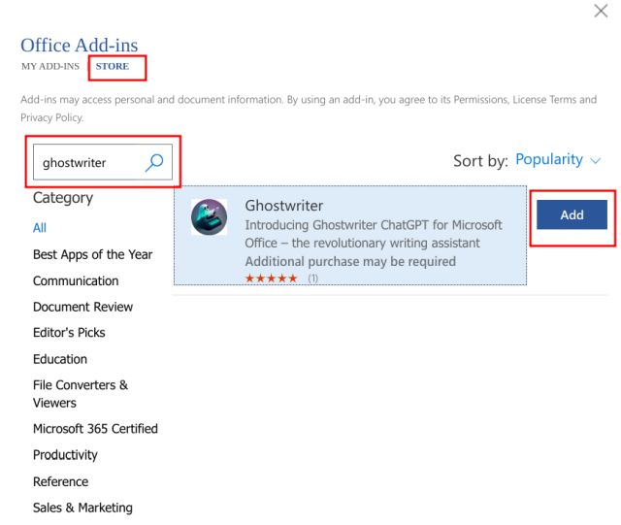621x525 pixels.
Task: Click the five-star rating for Ghostwriter
Action: tap(272, 279)
